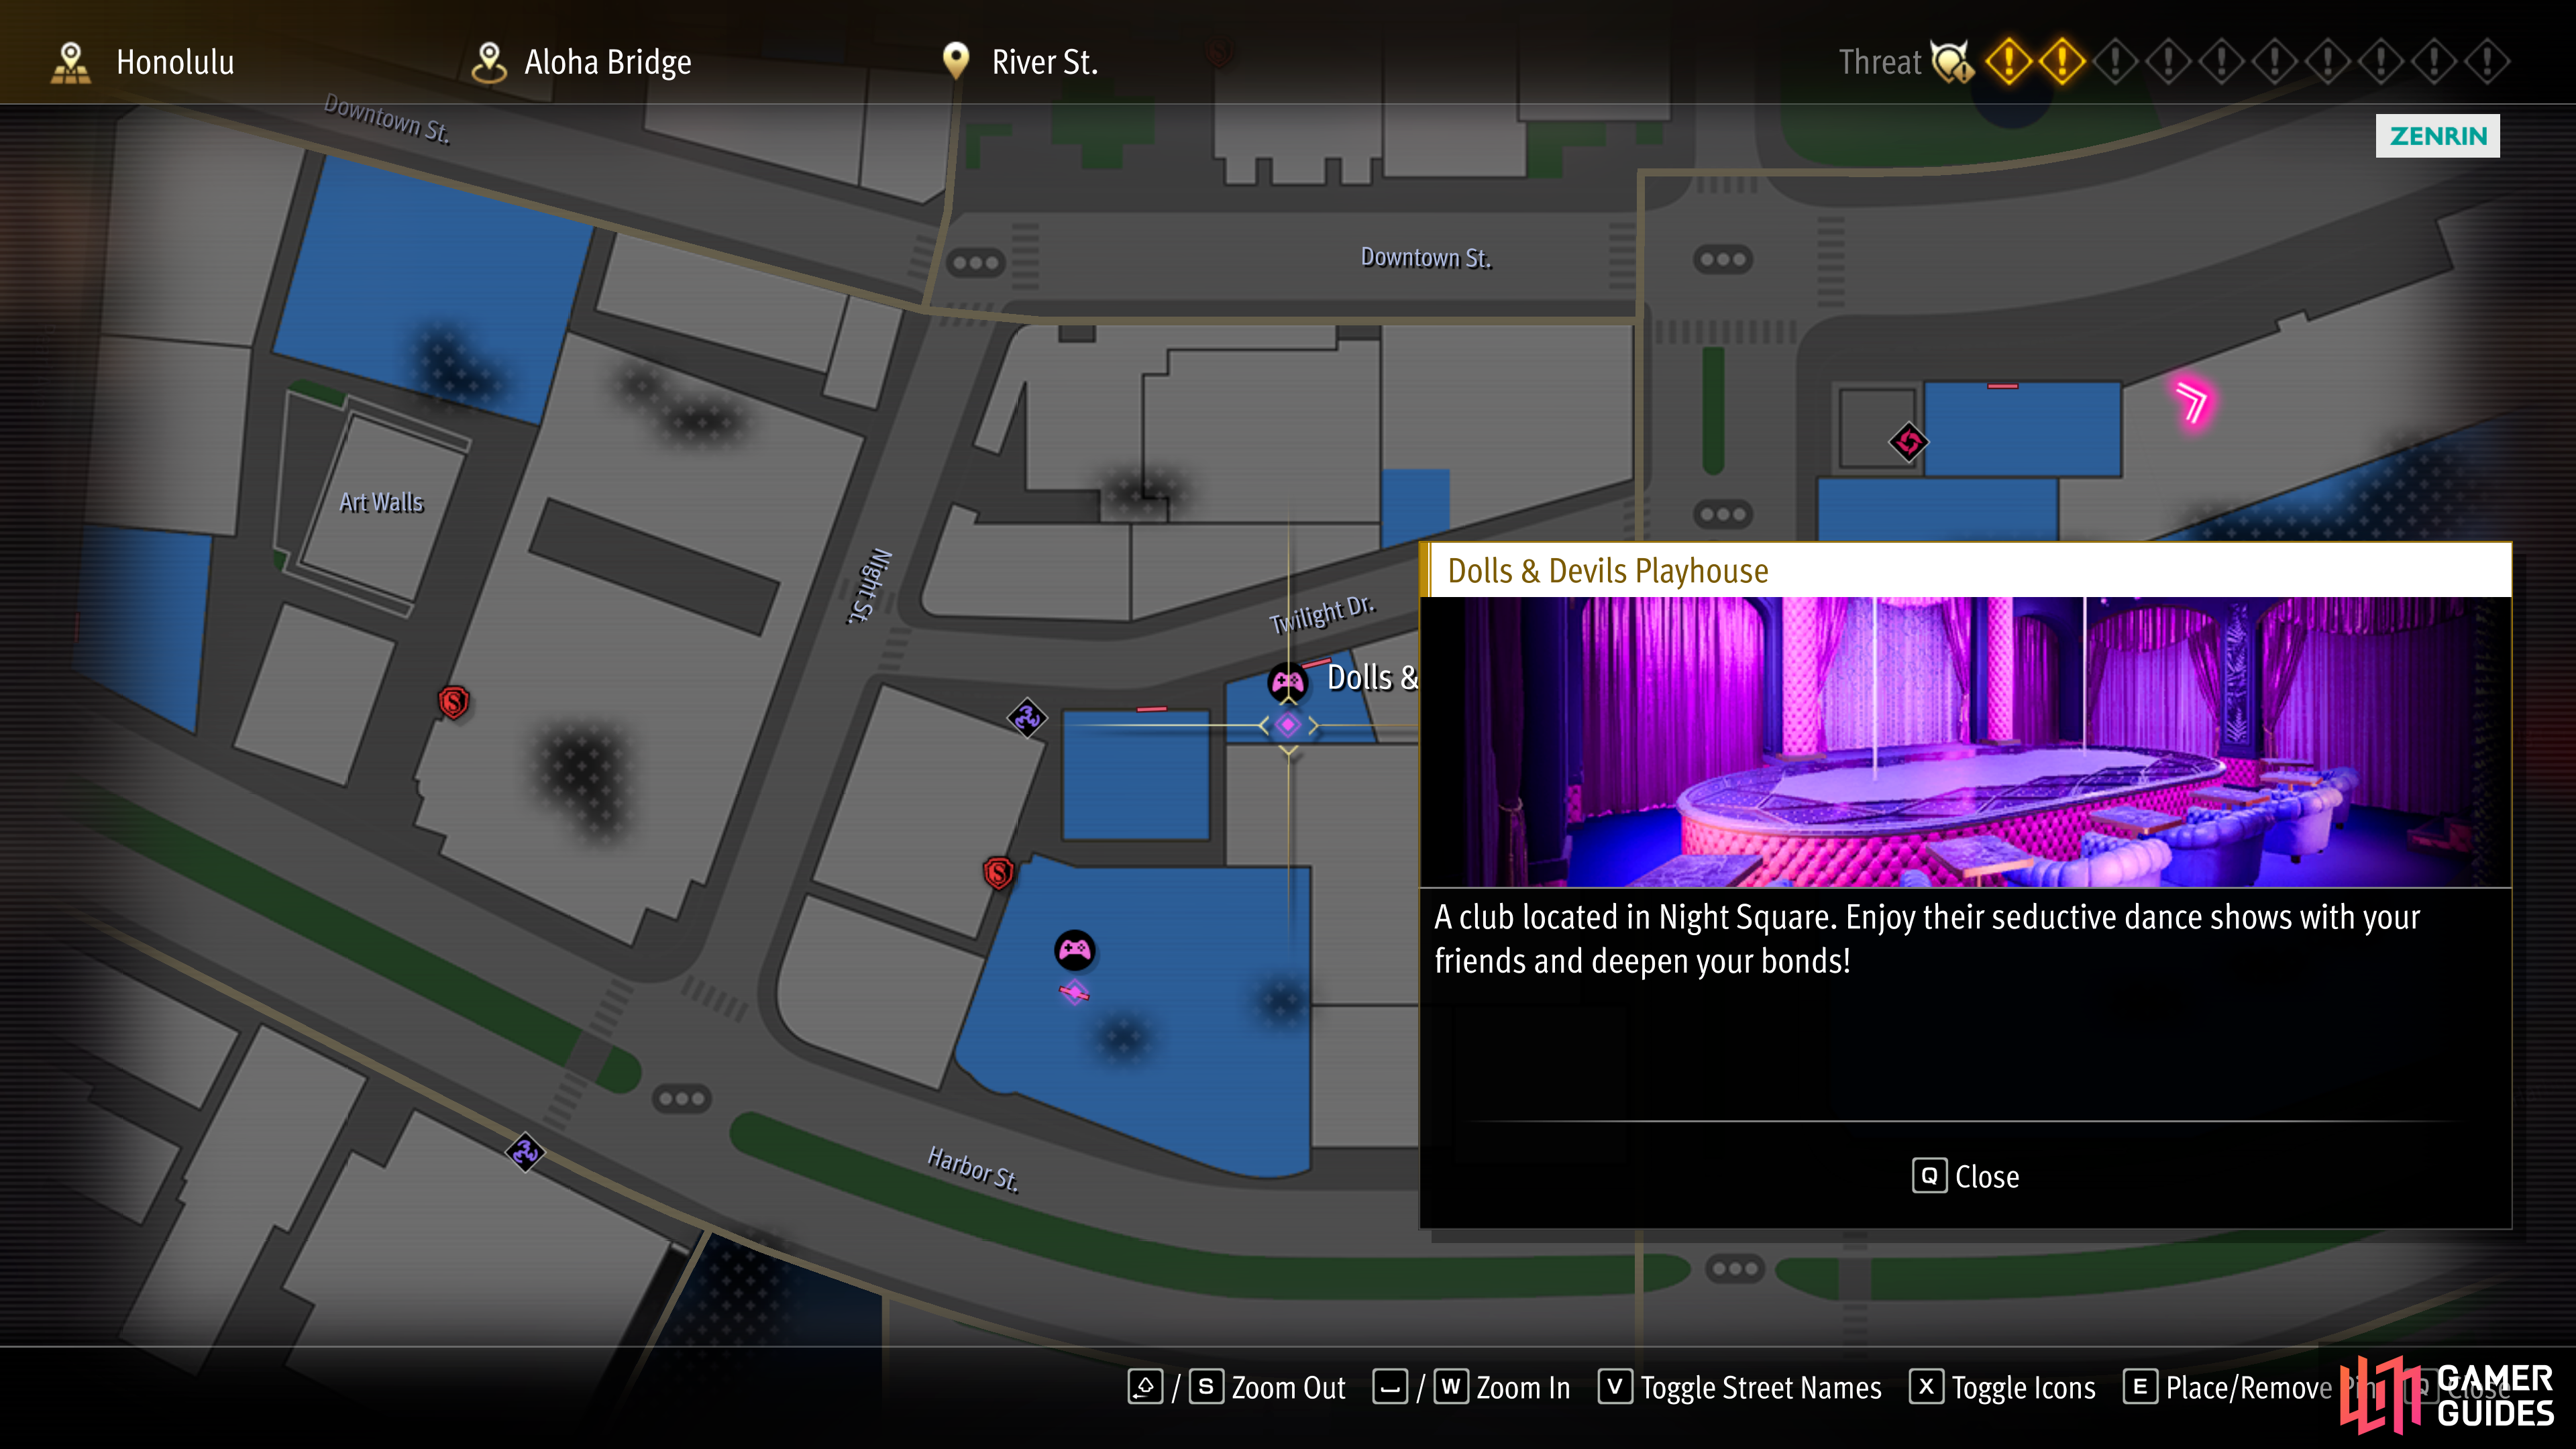Click the second lit threat level diamond
This screenshot has width=2576, height=1449.
(2062, 62)
